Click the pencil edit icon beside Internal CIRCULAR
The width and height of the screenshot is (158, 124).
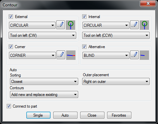coord(134,25)
